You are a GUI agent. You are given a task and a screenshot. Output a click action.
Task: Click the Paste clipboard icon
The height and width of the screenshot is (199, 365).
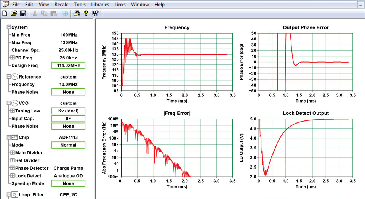pos(54,13)
